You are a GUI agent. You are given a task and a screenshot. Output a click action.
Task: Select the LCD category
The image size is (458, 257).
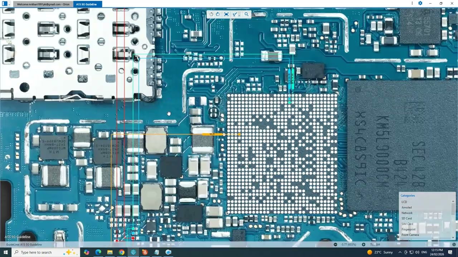click(404, 202)
